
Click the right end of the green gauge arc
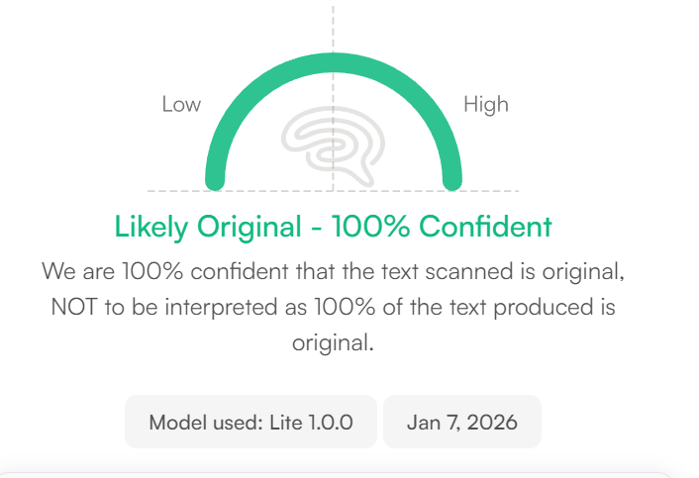point(452,180)
